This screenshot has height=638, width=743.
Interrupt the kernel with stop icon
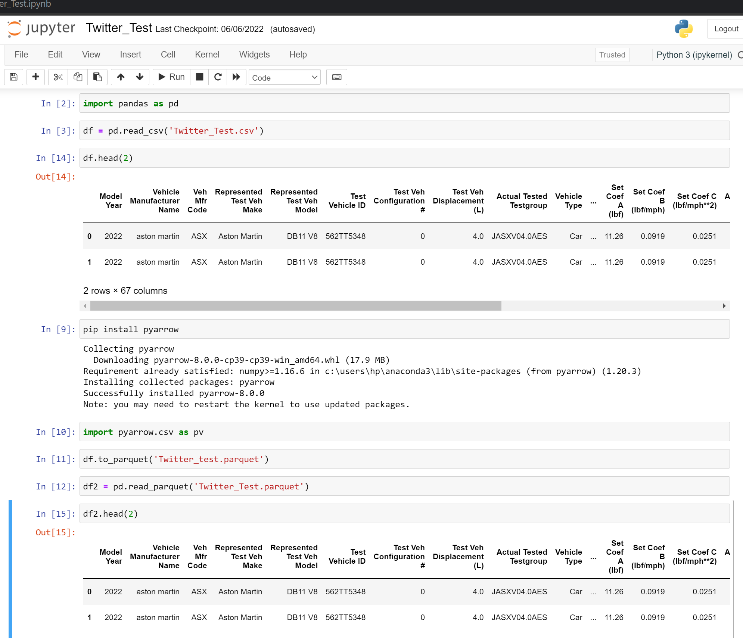point(199,77)
